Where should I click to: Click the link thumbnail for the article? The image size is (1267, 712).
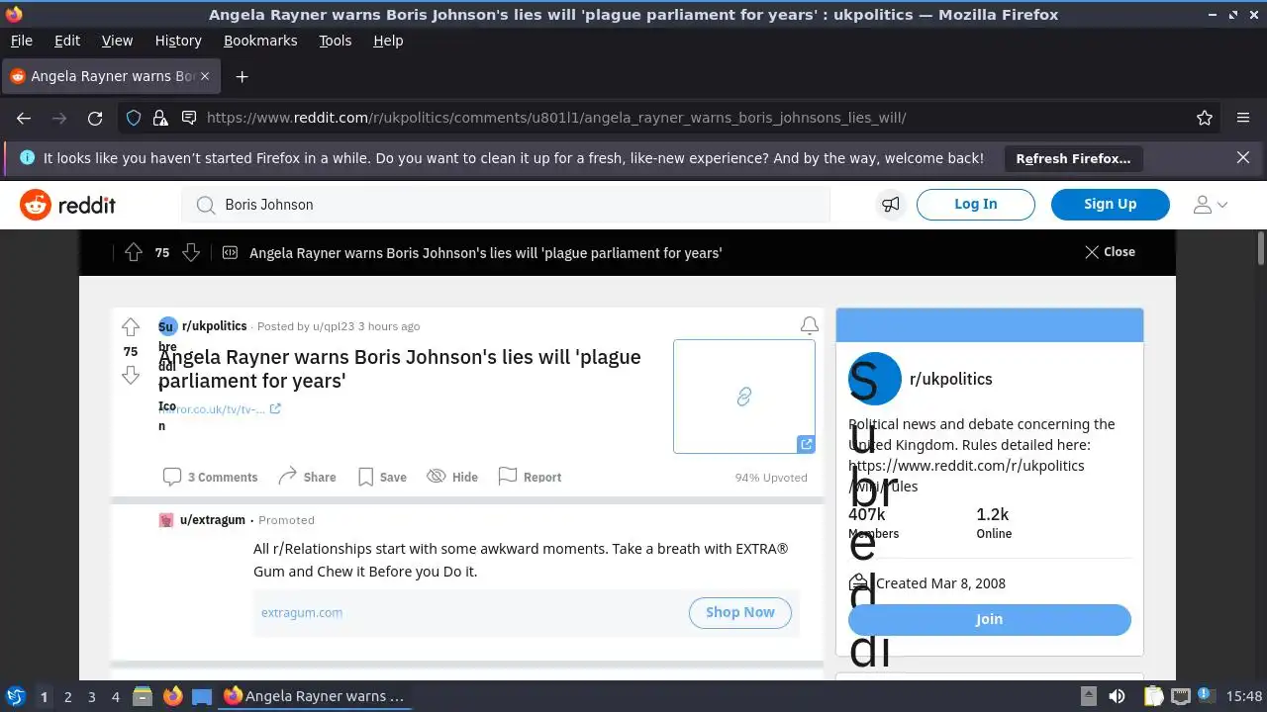pos(744,397)
